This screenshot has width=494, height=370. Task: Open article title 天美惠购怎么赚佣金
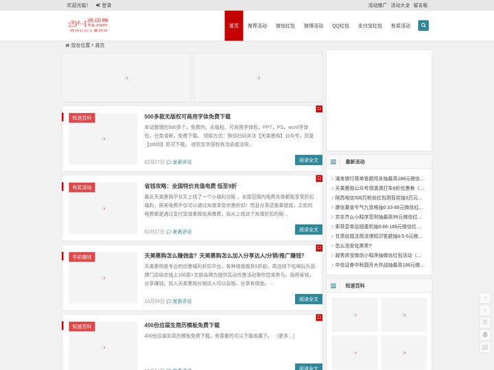(224, 256)
